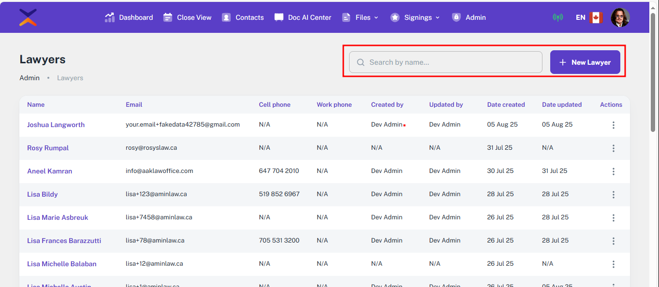The image size is (659, 287).
Task: Open three-dot menu for Aneel Kamran
Action: (x=614, y=172)
